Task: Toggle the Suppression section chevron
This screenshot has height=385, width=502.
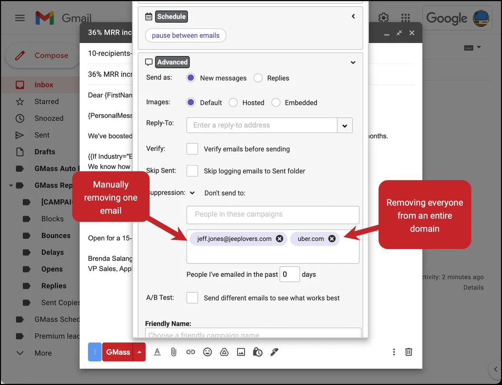Action: pos(192,193)
